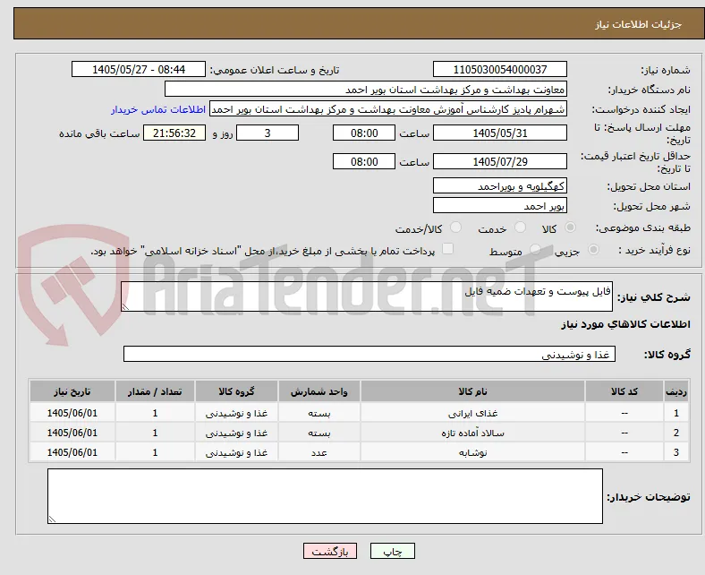Click the چاپ print button
The width and height of the screenshot is (705, 575).
coord(393,551)
